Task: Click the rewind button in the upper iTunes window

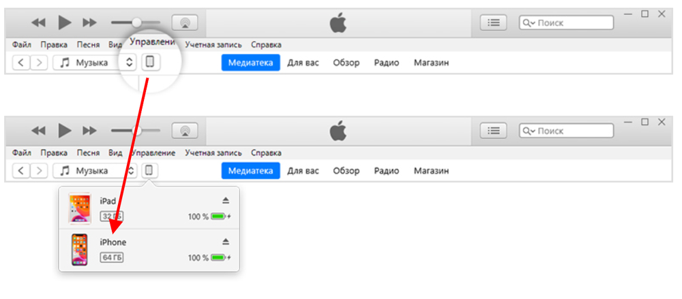Action: [x=38, y=22]
